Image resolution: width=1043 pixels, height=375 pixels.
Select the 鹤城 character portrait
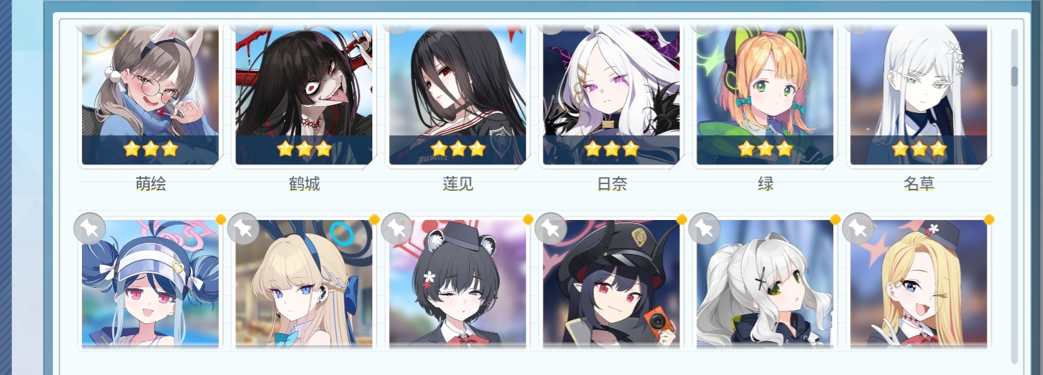tap(304, 95)
